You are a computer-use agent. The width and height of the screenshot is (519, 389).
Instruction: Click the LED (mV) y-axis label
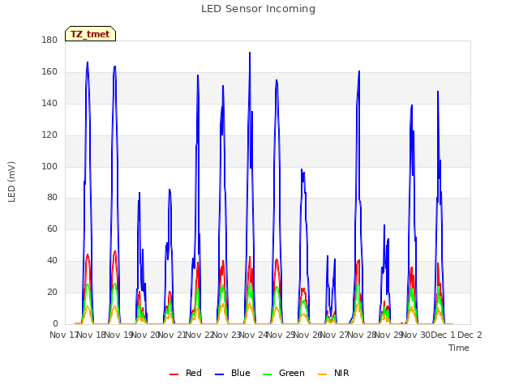[x=11, y=182]
